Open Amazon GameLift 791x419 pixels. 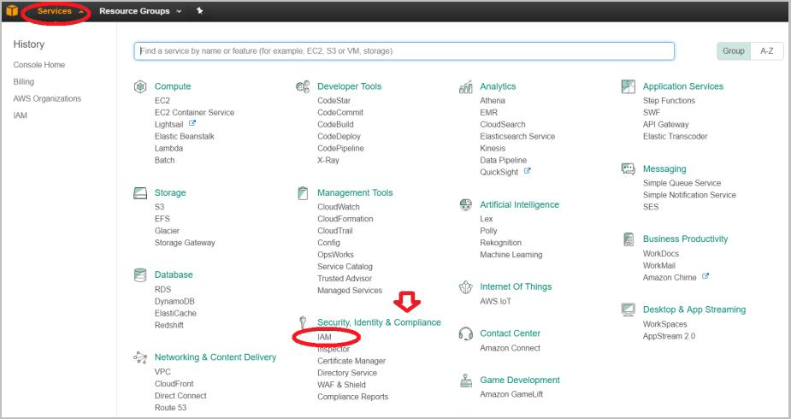click(511, 394)
